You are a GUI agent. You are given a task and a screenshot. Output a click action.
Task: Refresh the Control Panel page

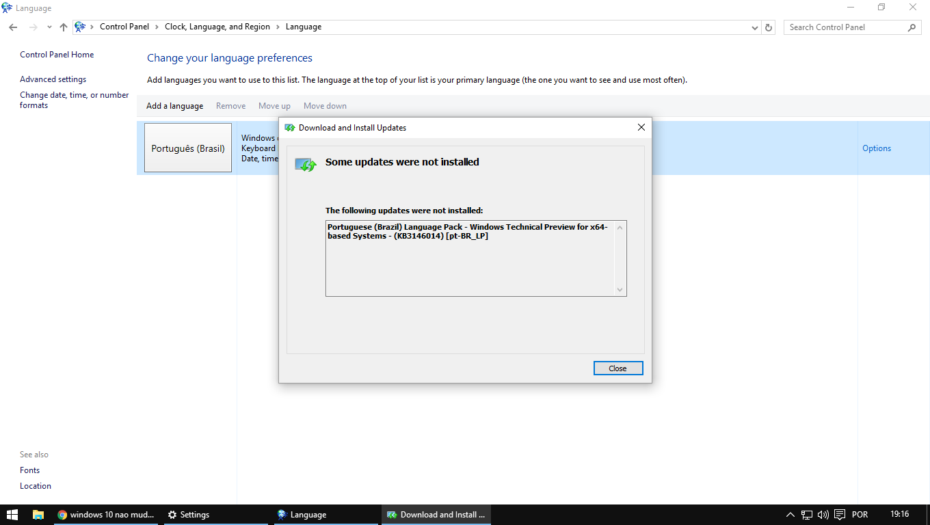769,27
